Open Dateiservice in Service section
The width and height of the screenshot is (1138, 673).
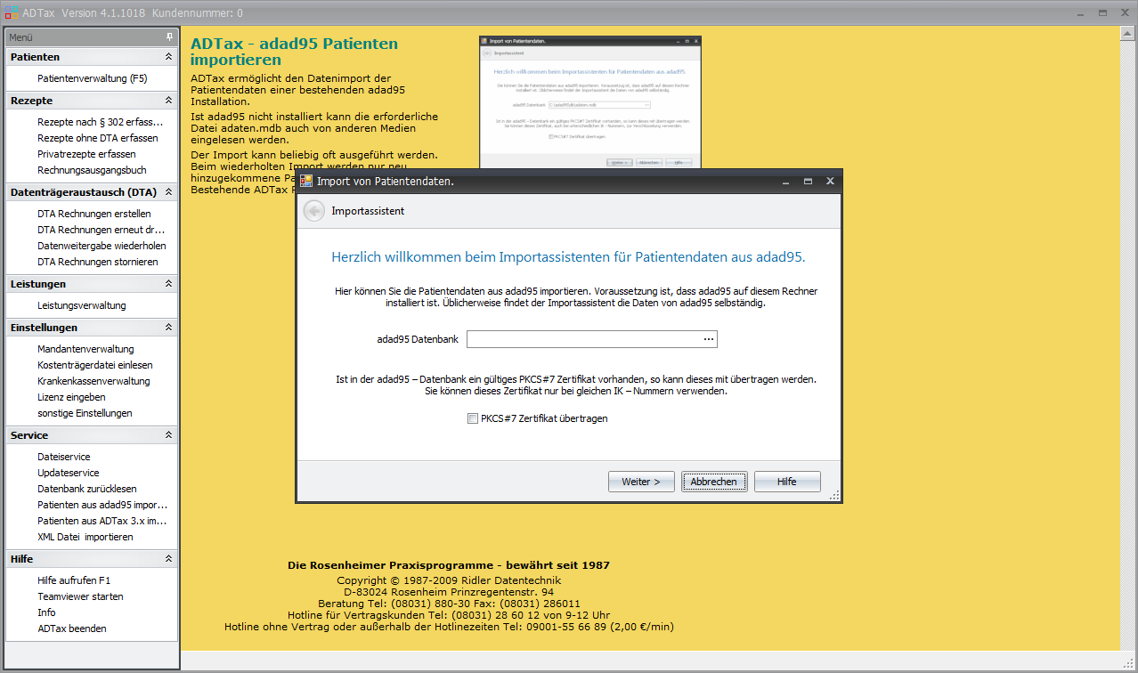click(64, 457)
